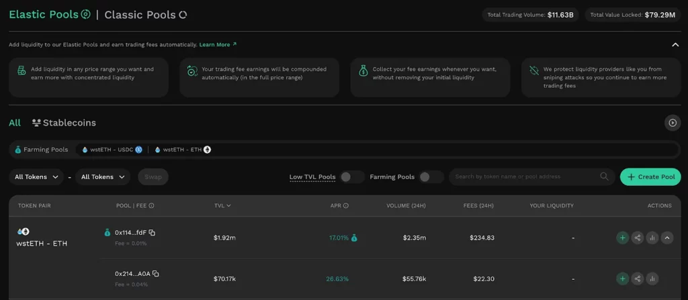Copy the 0x214...A0A pool address

tap(156, 274)
